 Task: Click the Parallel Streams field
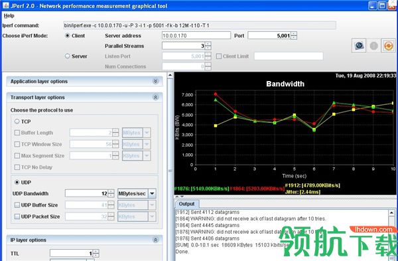[x=184, y=46]
